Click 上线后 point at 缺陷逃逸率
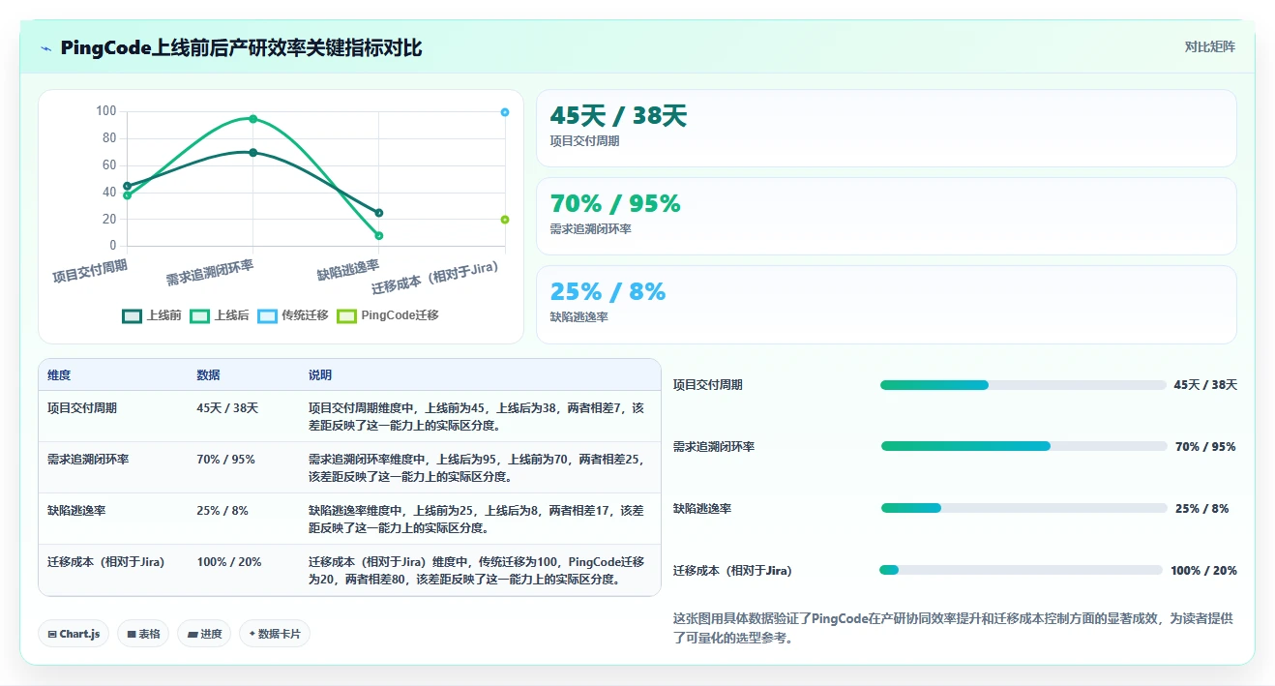 379,236
